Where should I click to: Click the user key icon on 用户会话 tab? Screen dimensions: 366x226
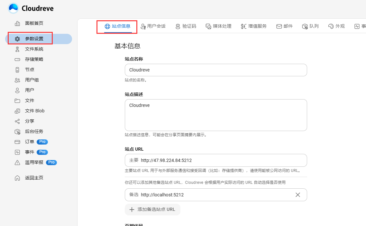pos(143,26)
